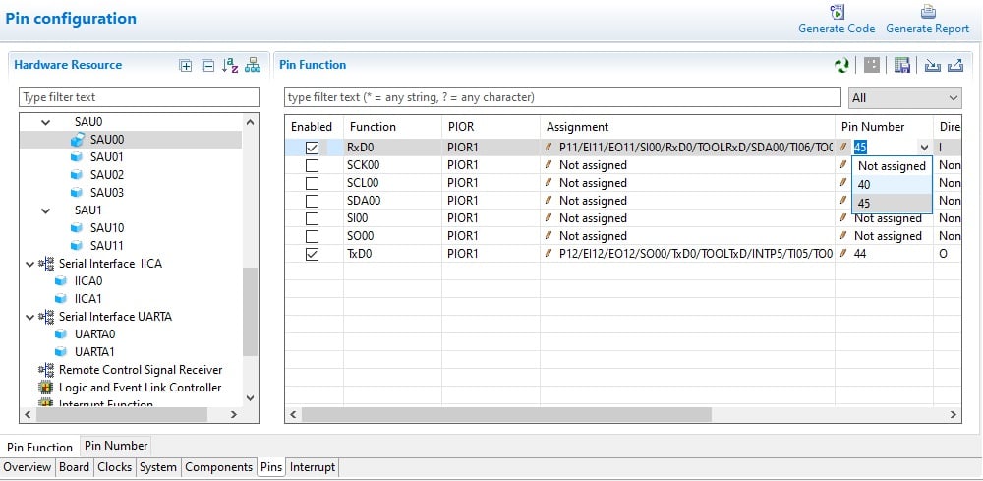Enable the SCK00 function checkbox

click(312, 165)
